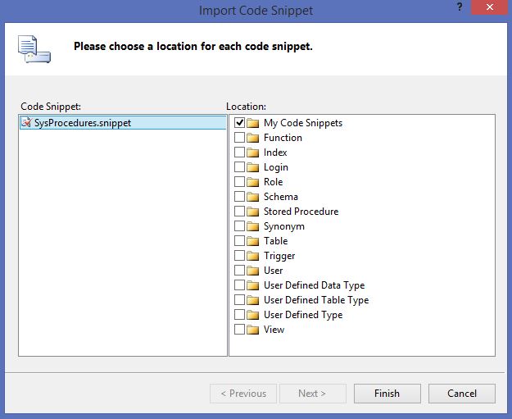Uncheck the My Code Snippets checkbox
512x419 pixels.
coord(239,122)
